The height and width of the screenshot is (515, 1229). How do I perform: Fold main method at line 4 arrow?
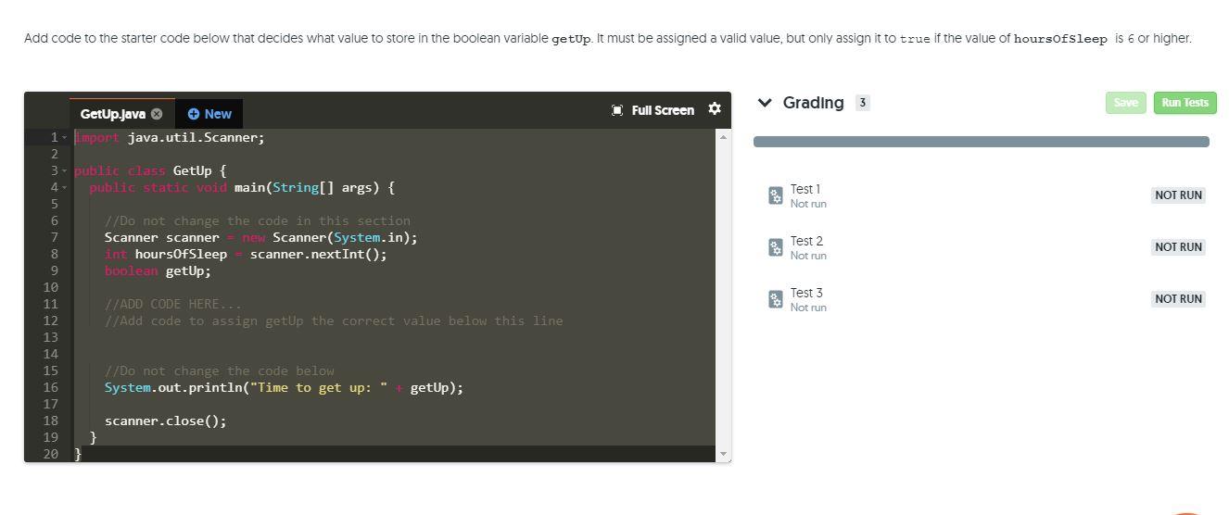[x=64, y=188]
